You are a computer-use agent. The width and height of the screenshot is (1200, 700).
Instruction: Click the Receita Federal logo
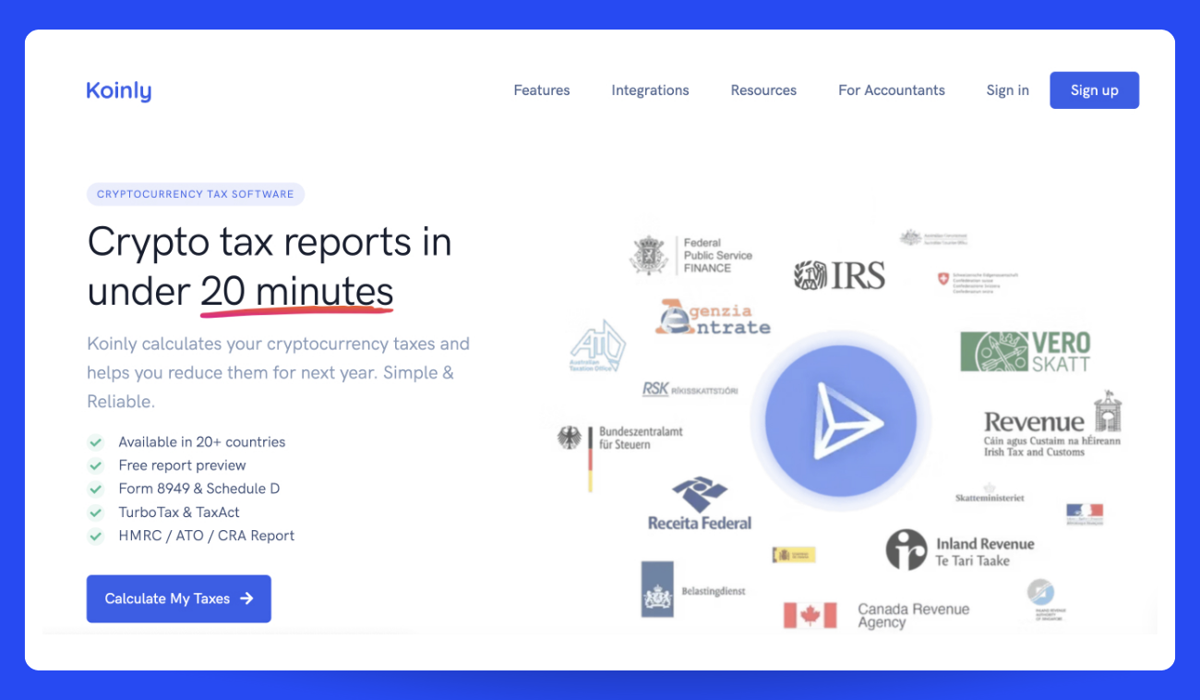700,504
